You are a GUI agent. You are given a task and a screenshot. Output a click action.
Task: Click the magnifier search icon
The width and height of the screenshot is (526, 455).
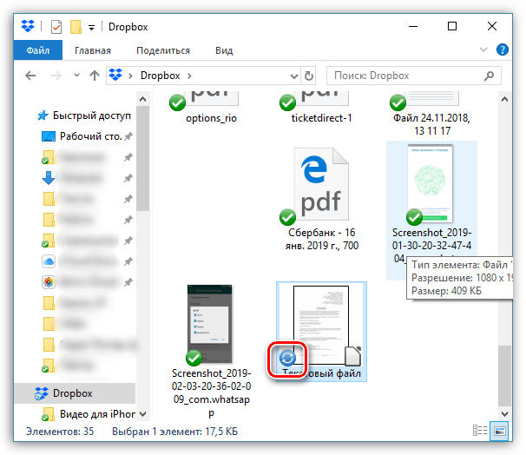489,76
